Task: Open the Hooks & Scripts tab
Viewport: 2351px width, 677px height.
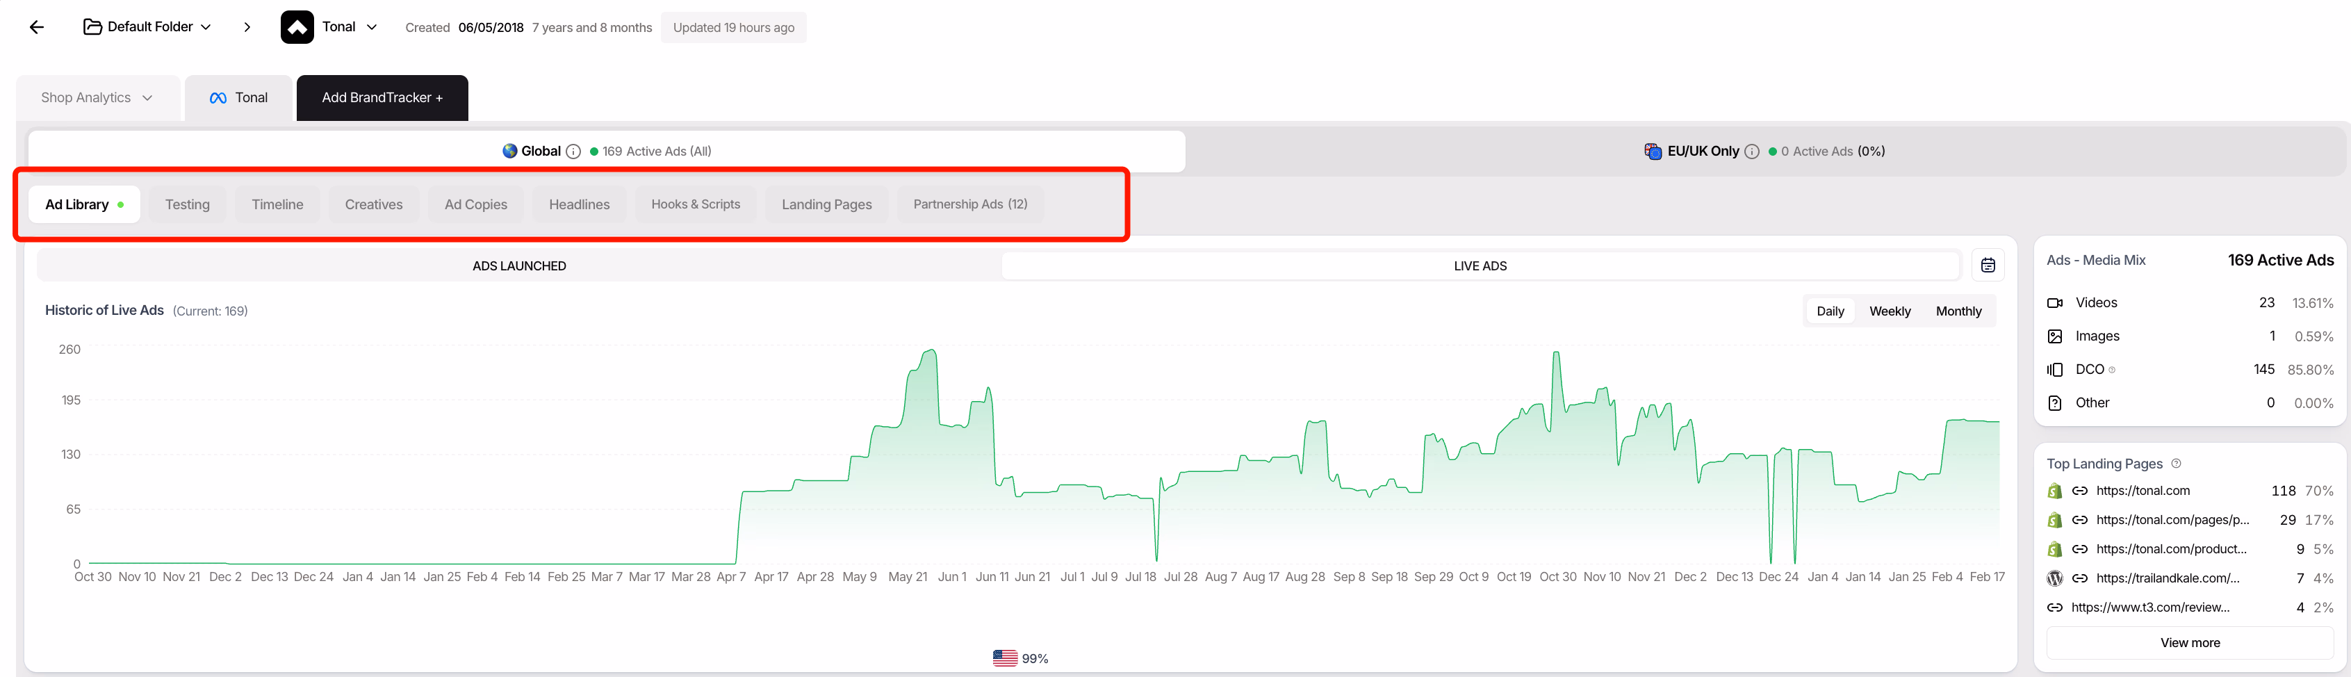Action: point(696,204)
